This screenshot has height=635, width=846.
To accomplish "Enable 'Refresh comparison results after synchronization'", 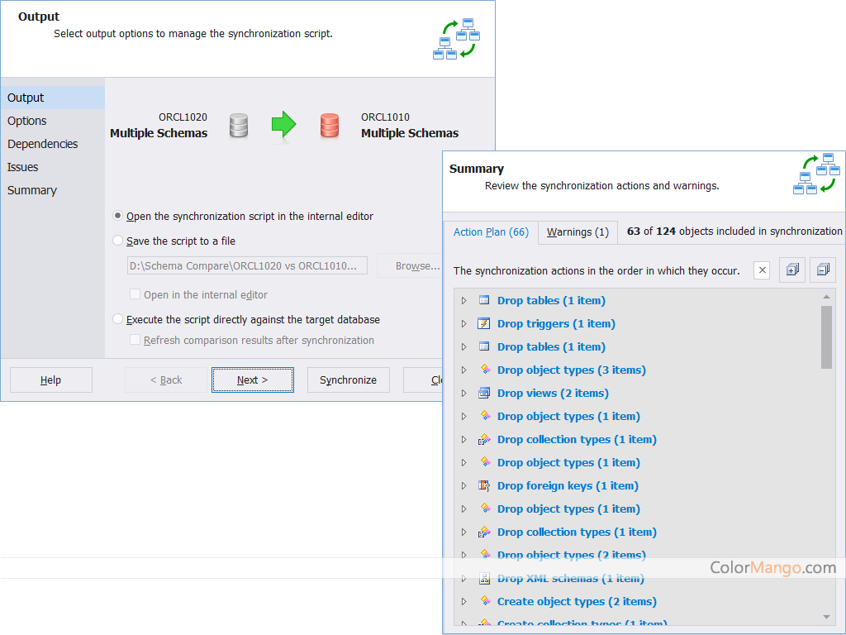I will pos(135,340).
